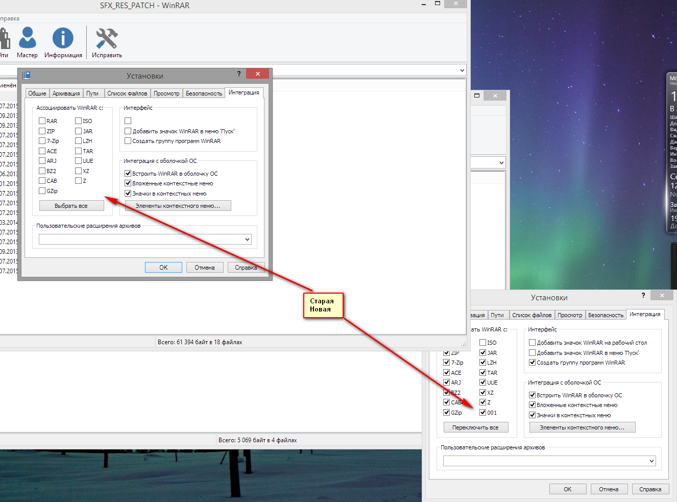677x502 pixels.
Task: Open custom extensions dropdown in new dialog
Action: (651, 461)
